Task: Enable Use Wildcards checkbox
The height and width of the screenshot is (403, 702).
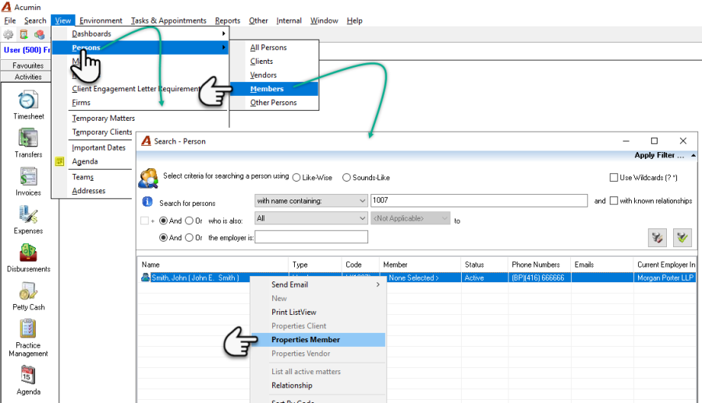Action: tap(614, 178)
